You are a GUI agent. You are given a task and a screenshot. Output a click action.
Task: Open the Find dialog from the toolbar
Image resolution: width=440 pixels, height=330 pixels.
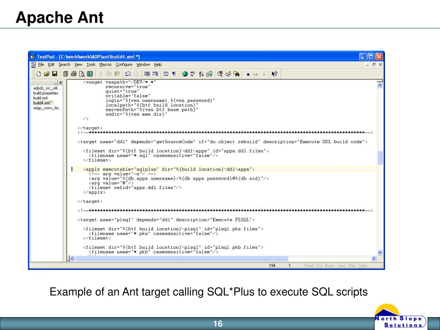(x=220, y=74)
